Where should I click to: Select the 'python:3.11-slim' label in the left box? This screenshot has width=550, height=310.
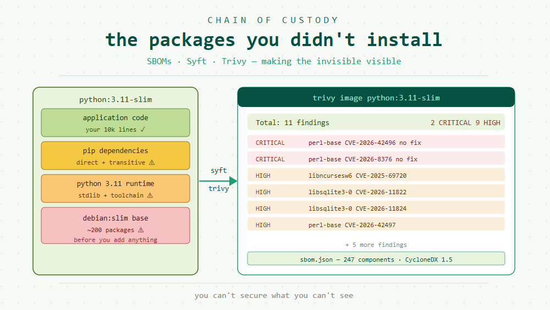[116, 99]
